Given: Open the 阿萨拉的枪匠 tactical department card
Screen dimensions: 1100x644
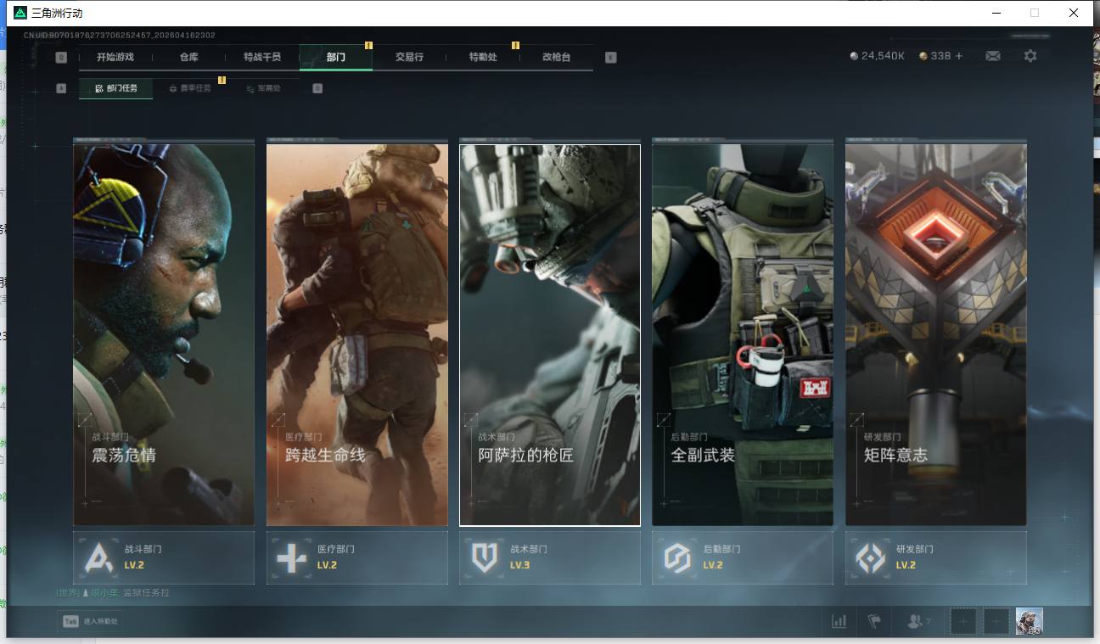Looking at the screenshot, I should pos(550,334).
